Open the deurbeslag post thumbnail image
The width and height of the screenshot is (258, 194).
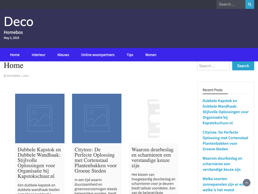click(x=154, y=118)
